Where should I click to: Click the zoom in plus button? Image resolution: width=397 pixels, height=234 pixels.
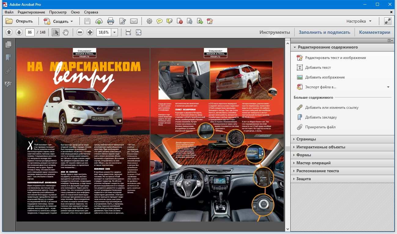pos(90,32)
